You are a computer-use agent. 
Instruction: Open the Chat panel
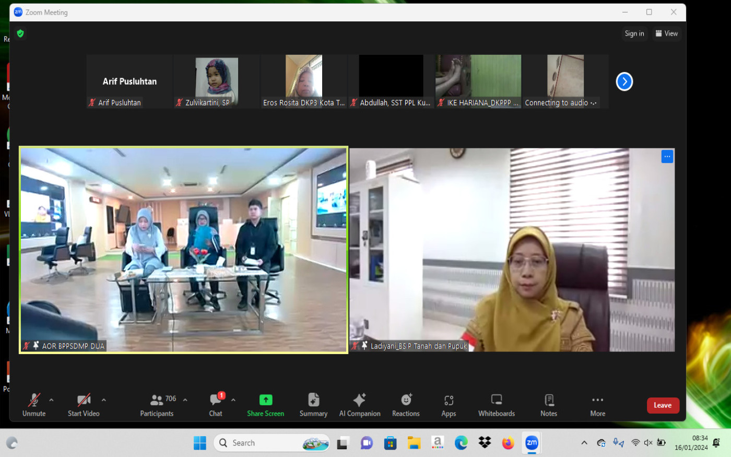[x=216, y=405]
